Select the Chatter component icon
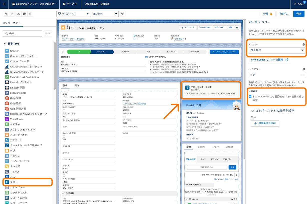The height and width of the screenshot is (204, 307). pyautogui.click(x=7, y=51)
